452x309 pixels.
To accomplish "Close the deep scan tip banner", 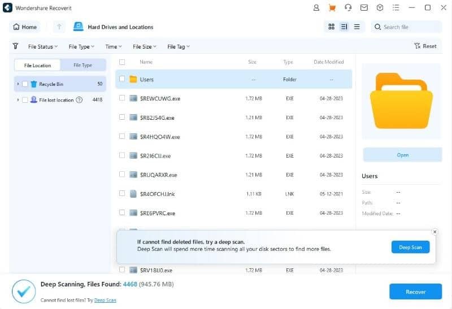I will point(434,232).
